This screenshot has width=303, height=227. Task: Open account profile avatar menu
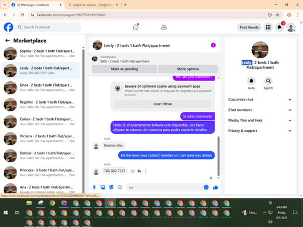point(291,27)
